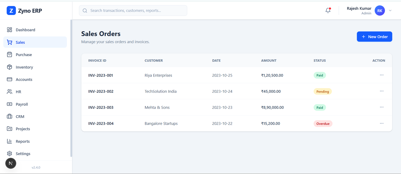Open the notifications bell

click(328, 10)
